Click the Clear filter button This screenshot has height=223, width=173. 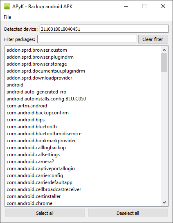[x=153, y=39]
